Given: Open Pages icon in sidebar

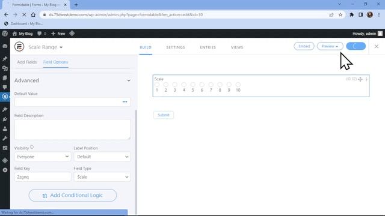Looking at the screenshot, I should [x=5, y=78].
